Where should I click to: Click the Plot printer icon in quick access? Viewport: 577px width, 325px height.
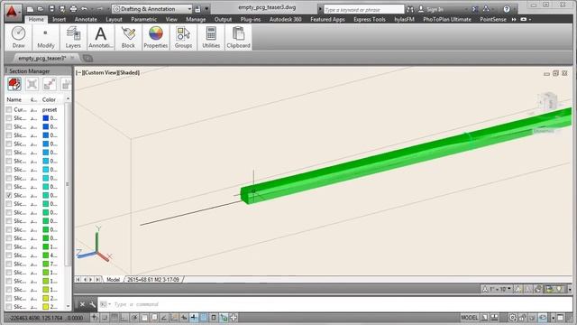pos(73,9)
